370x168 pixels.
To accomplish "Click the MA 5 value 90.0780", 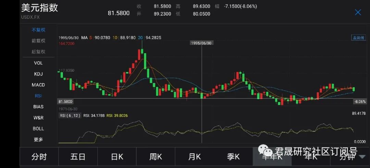I will (102, 38).
